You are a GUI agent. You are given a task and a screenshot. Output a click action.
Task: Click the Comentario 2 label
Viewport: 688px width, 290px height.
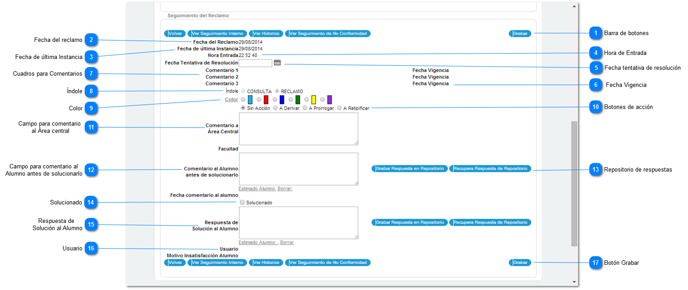[222, 77]
